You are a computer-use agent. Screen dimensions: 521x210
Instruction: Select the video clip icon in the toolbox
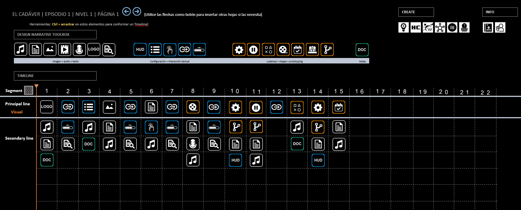64,50
